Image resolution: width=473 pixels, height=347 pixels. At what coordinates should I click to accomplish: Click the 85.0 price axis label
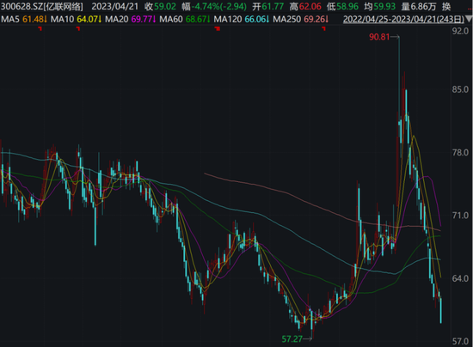pyautogui.click(x=460, y=89)
